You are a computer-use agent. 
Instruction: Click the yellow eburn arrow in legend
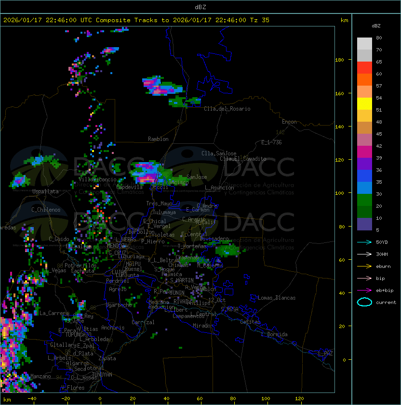coord(364,266)
